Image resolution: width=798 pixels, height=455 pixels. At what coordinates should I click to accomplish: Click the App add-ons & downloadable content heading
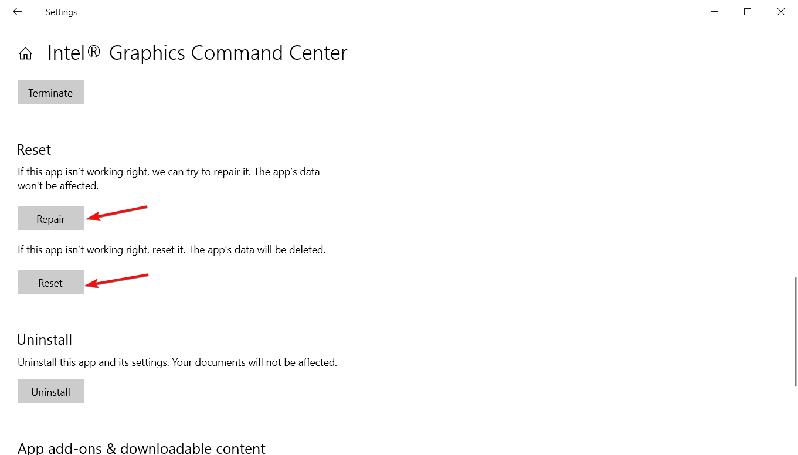[x=141, y=449]
